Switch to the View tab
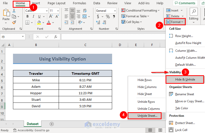Image resolution: width=205 pixels, height=133 pixels. (128, 3)
